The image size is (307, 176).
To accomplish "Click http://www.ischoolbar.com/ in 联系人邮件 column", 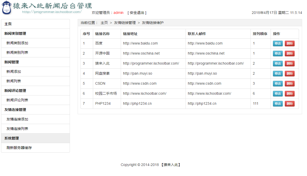I will (209, 94).
